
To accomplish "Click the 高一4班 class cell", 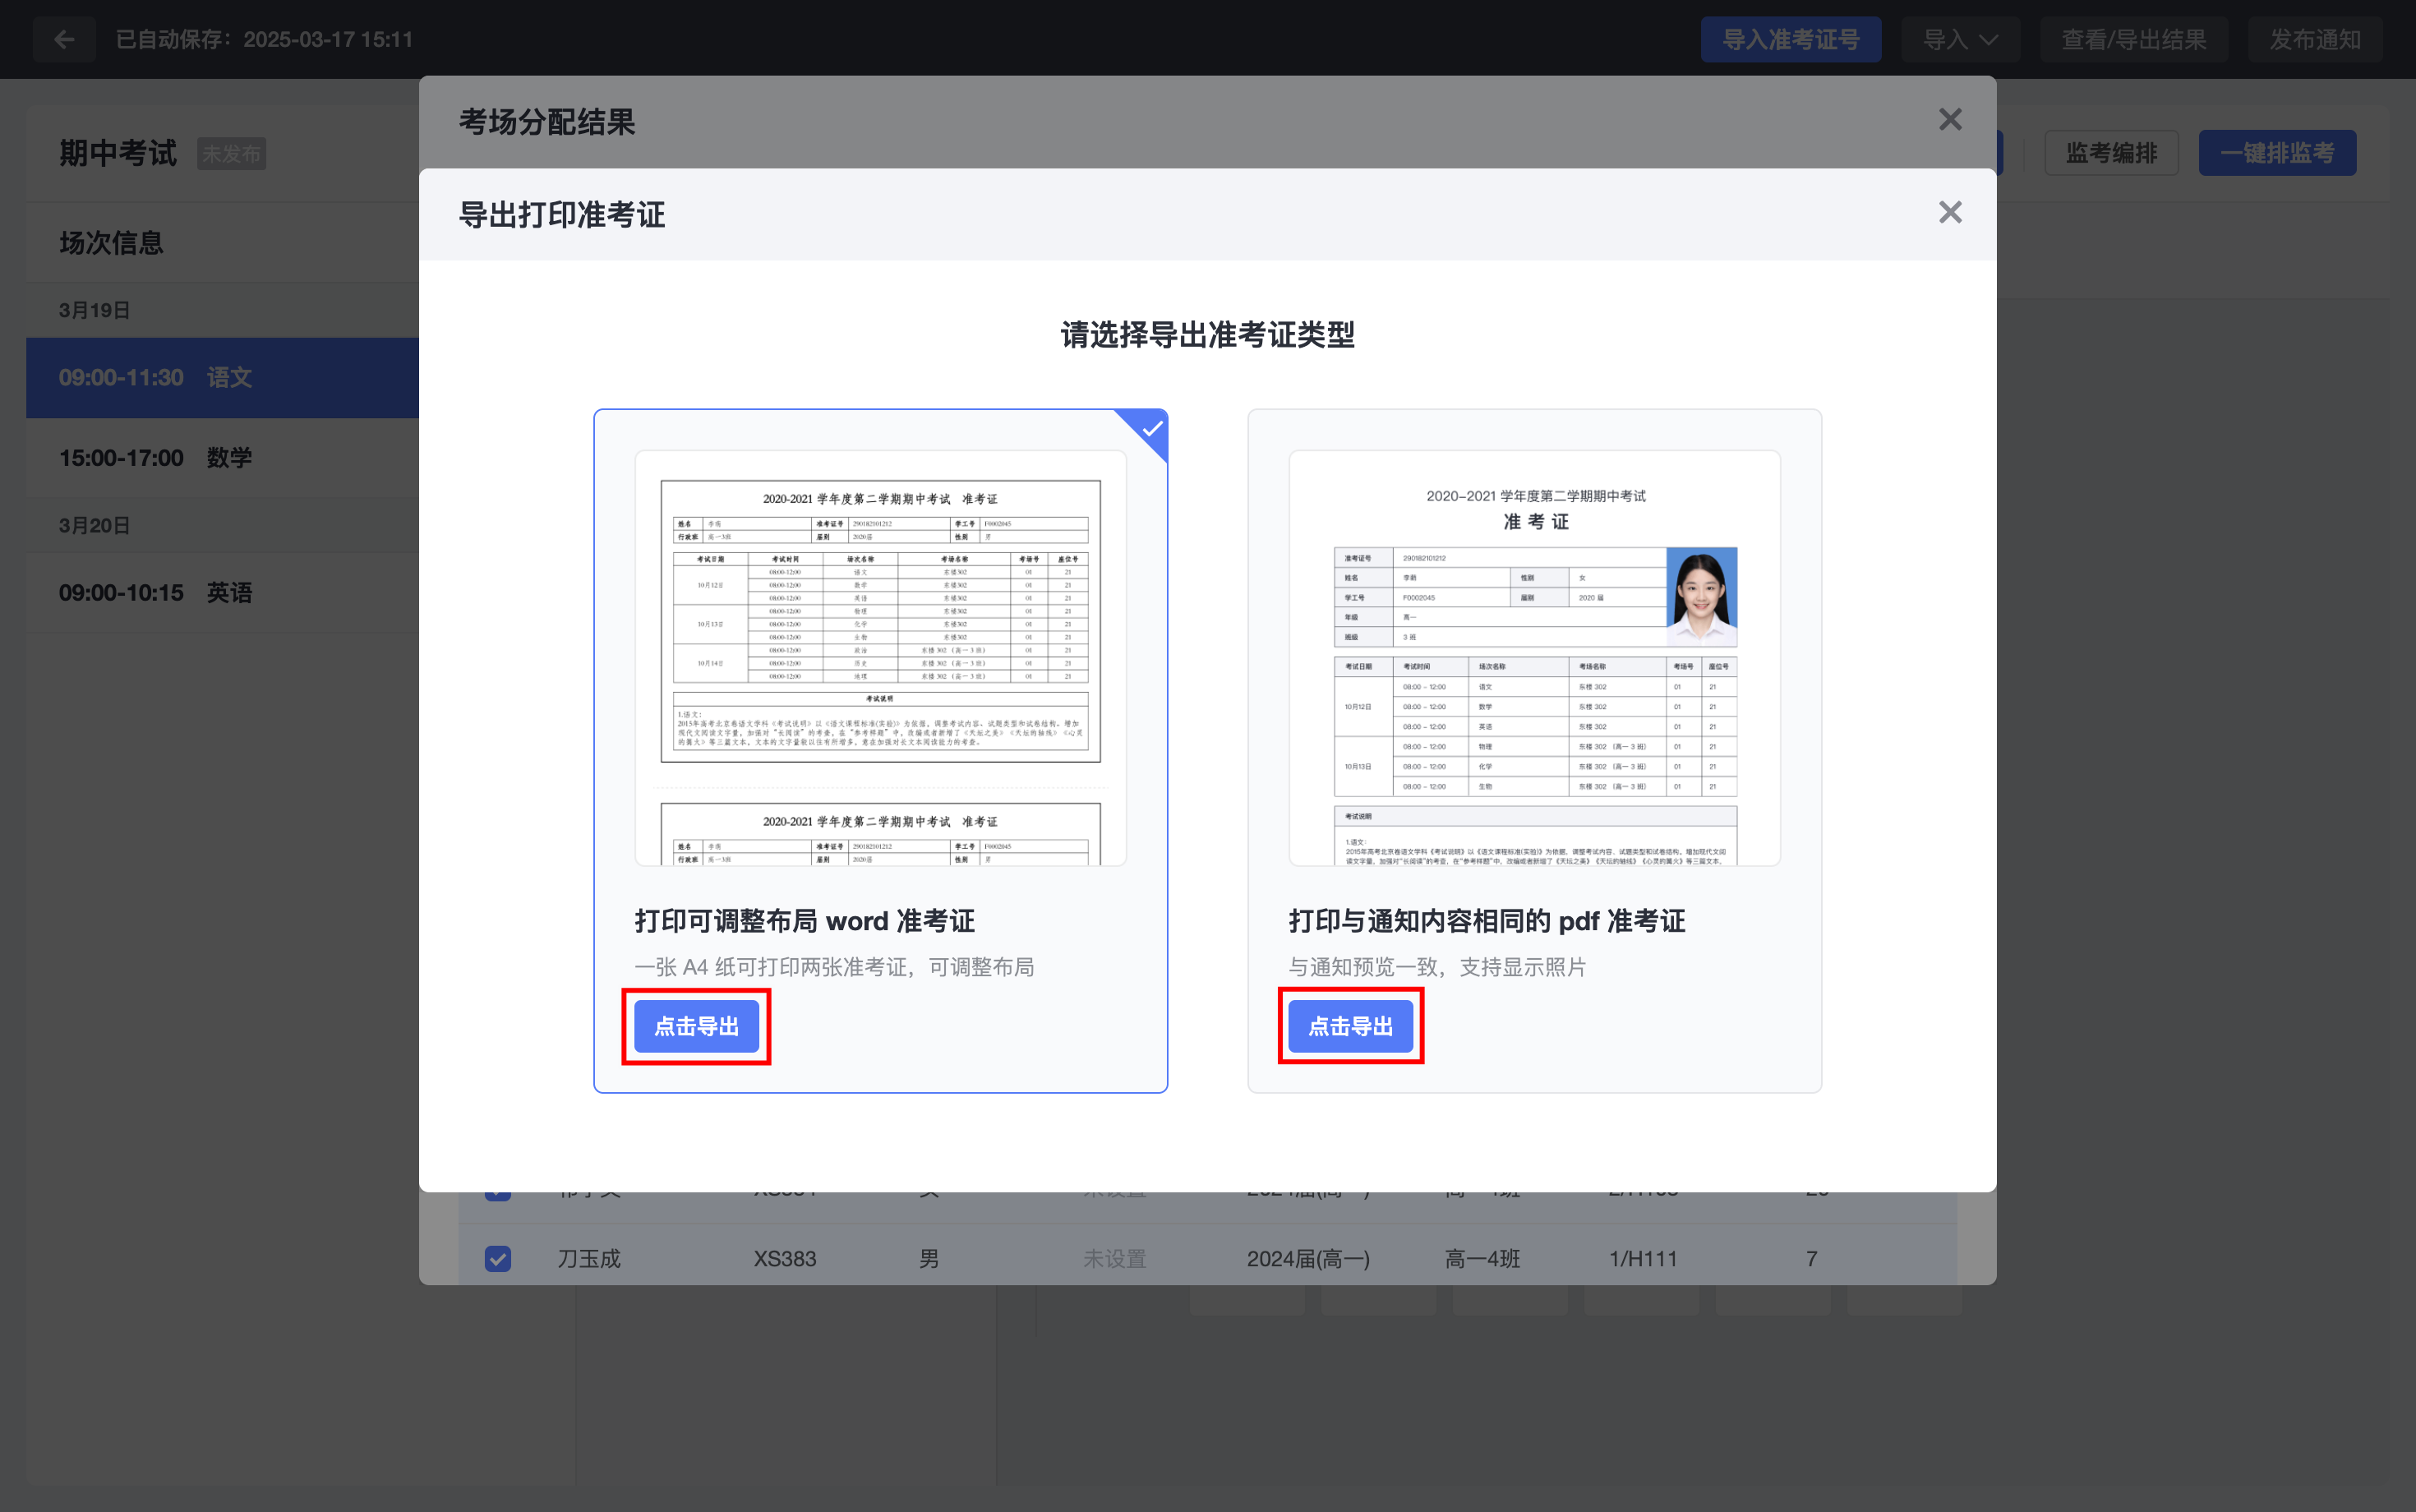I will click(x=1482, y=1258).
